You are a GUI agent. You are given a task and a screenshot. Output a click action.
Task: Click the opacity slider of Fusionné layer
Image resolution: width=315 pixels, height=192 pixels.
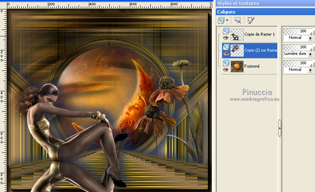(298, 63)
